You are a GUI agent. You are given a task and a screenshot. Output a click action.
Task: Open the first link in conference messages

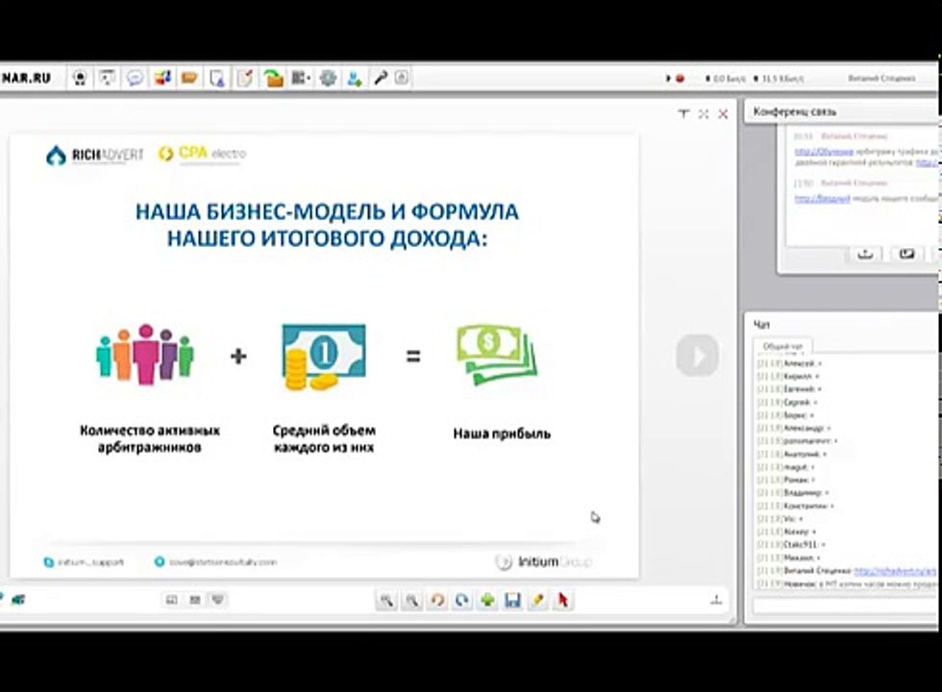pyautogui.click(x=825, y=152)
